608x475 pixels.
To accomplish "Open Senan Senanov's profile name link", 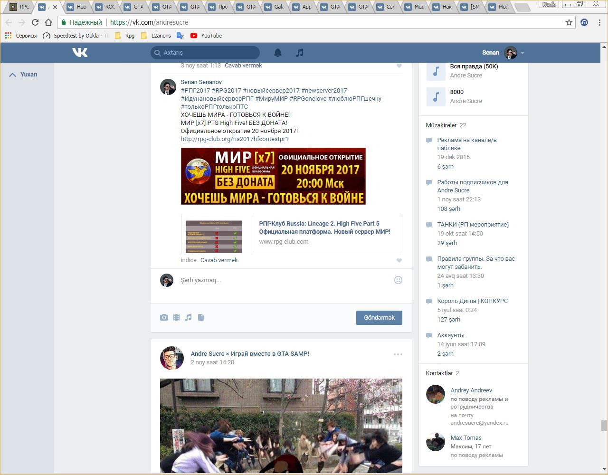I will click(201, 82).
